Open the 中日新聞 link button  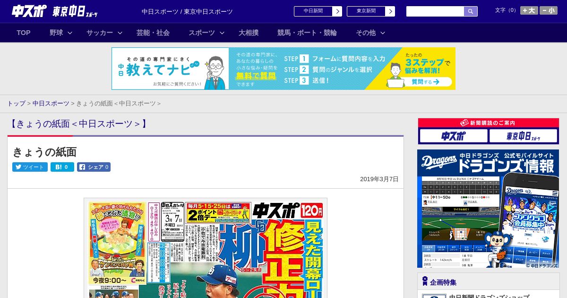tap(313, 11)
